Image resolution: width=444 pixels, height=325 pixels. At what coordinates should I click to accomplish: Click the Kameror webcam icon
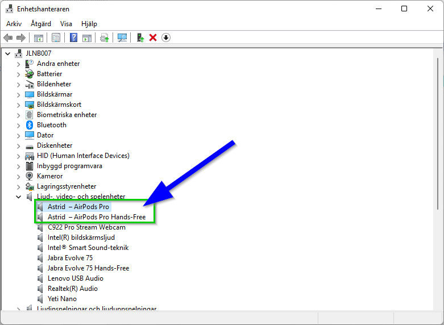30,176
